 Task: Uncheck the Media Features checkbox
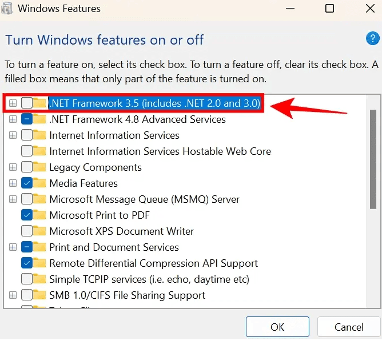(x=26, y=183)
